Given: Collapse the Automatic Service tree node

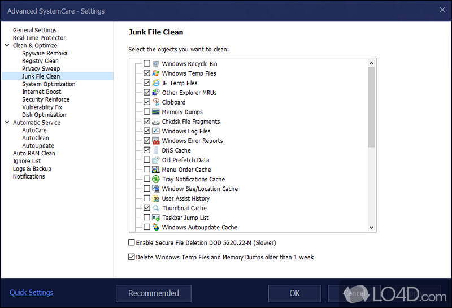Looking at the screenshot, I should (7, 123).
